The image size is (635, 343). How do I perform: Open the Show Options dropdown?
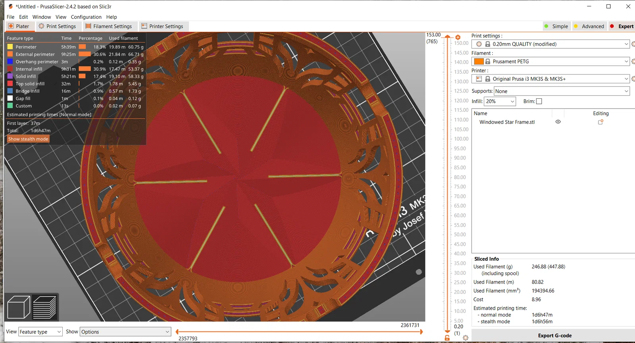click(x=125, y=332)
